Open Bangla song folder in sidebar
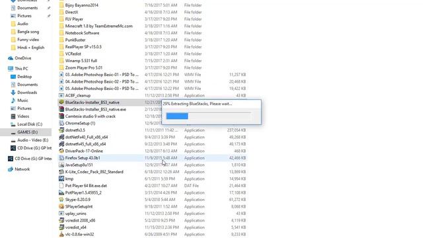The width and height of the screenshot is (423, 238). pyautogui.click(x=28, y=32)
